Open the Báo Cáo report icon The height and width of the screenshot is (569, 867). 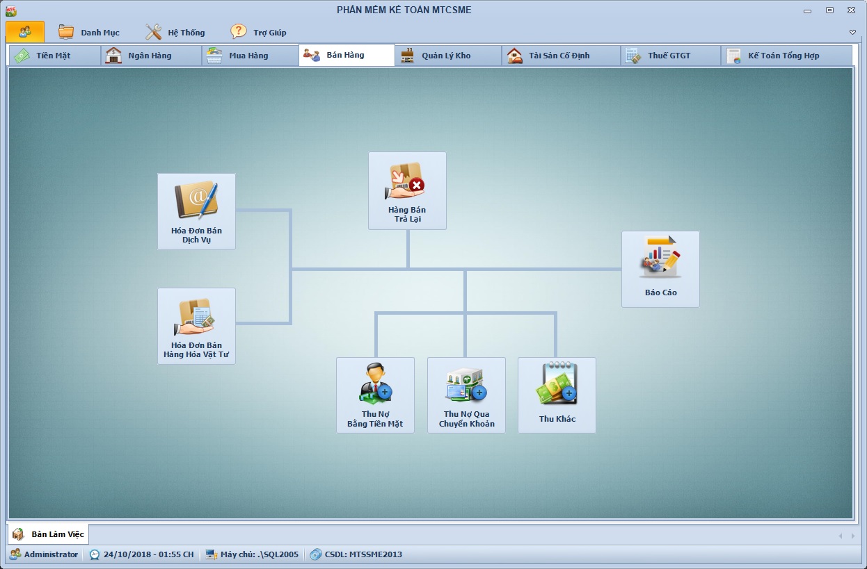[x=660, y=268]
